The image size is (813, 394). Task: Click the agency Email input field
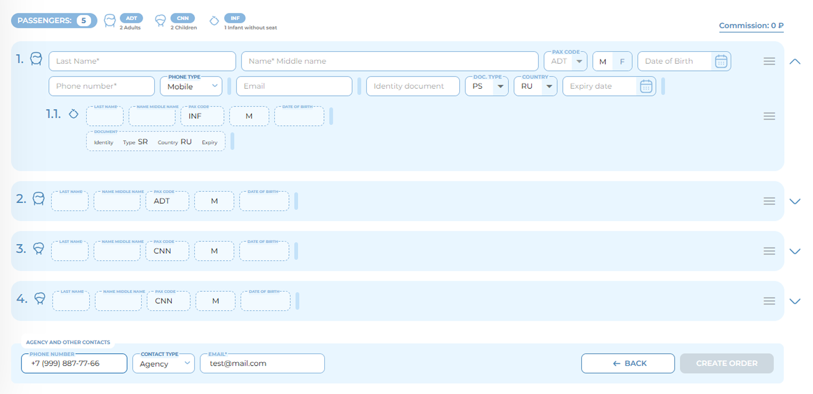coord(262,364)
